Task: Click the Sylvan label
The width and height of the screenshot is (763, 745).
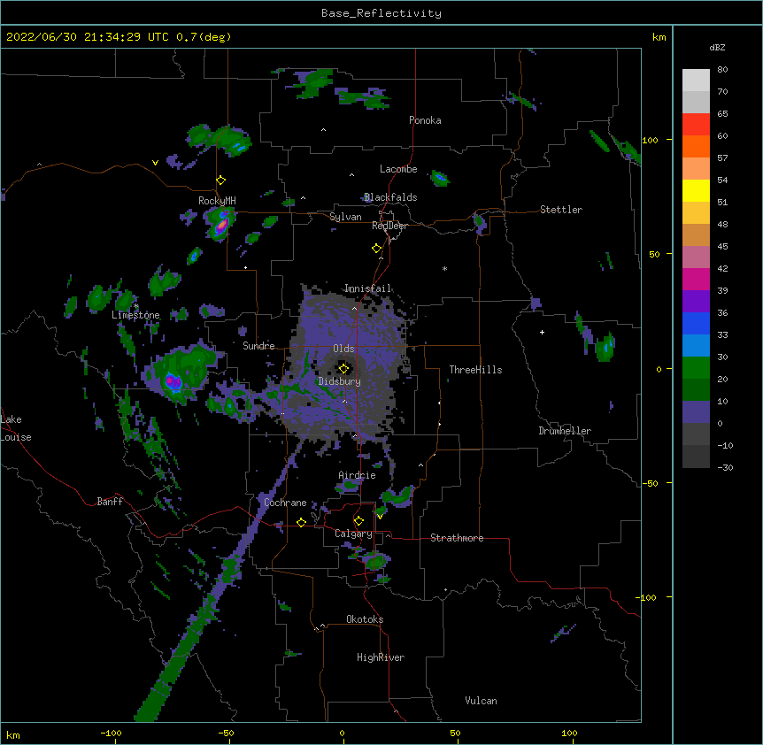Action: [345, 217]
